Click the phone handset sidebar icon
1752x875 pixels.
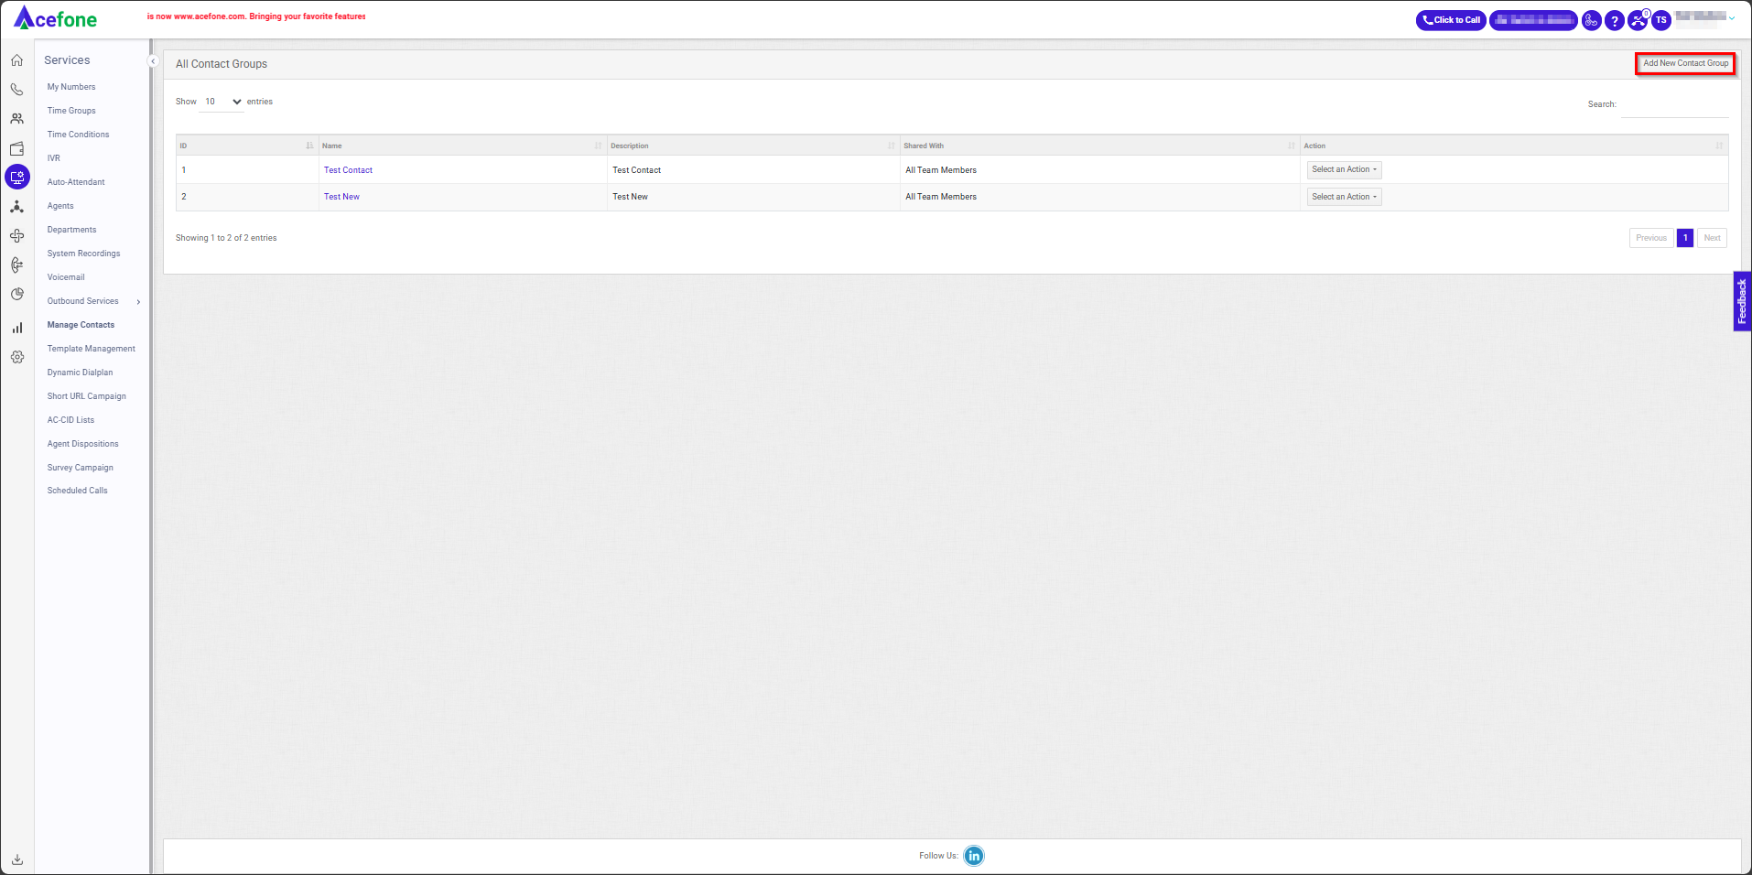click(16, 90)
